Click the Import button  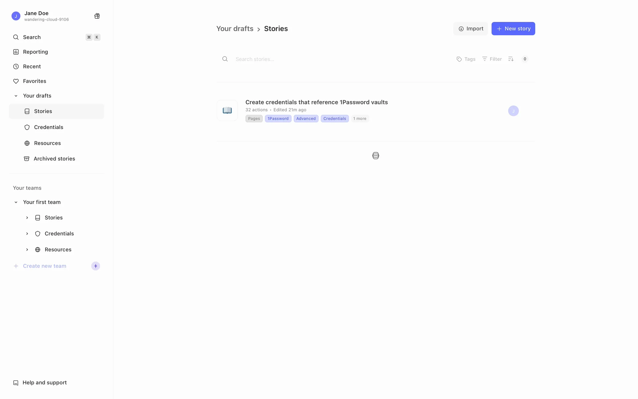[x=471, y=29]
